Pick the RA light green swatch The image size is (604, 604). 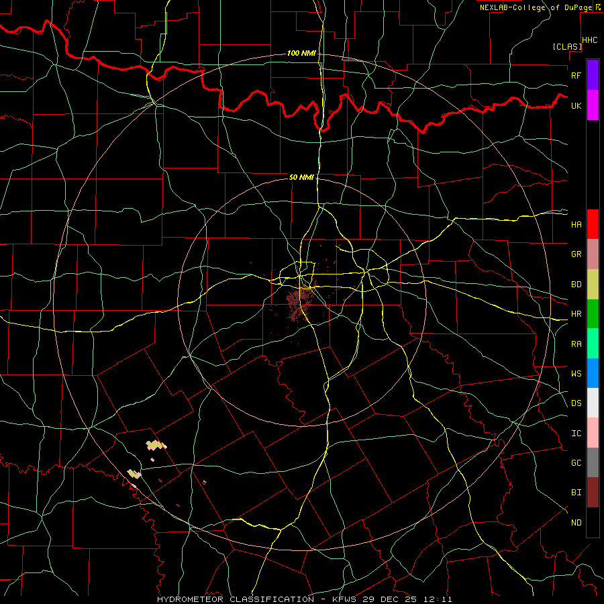tap(593, 344)
